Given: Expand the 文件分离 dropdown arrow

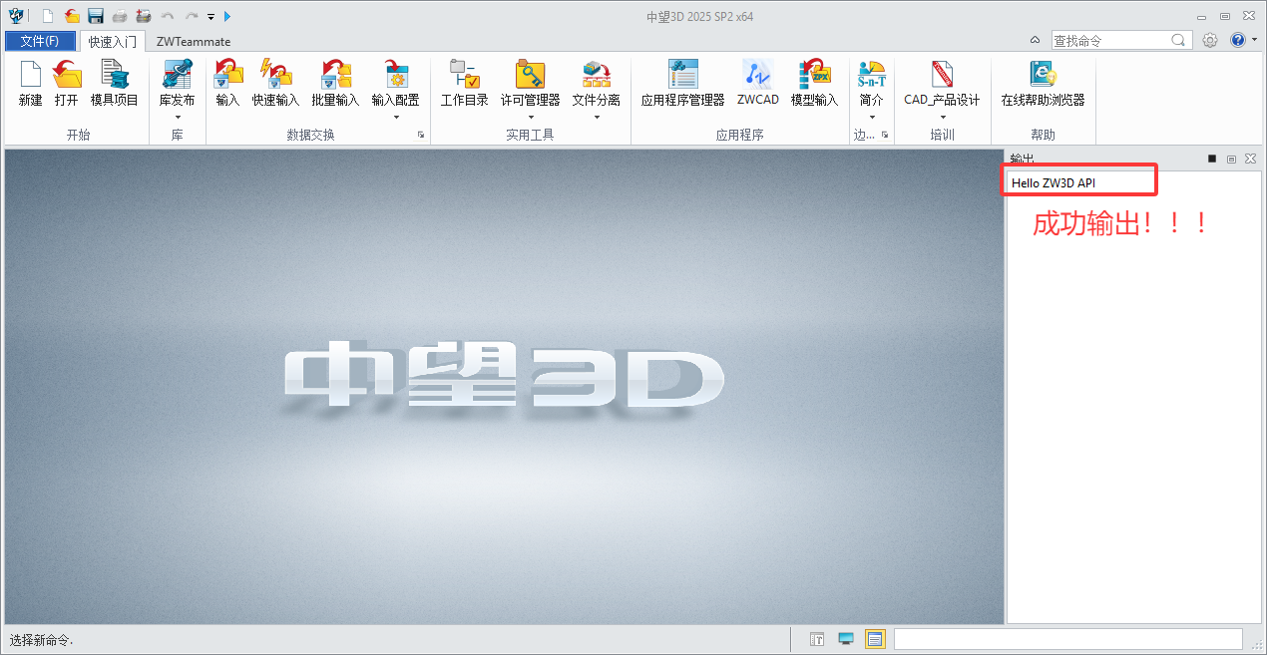Looking at the screenshot, I should pos(597,117).
